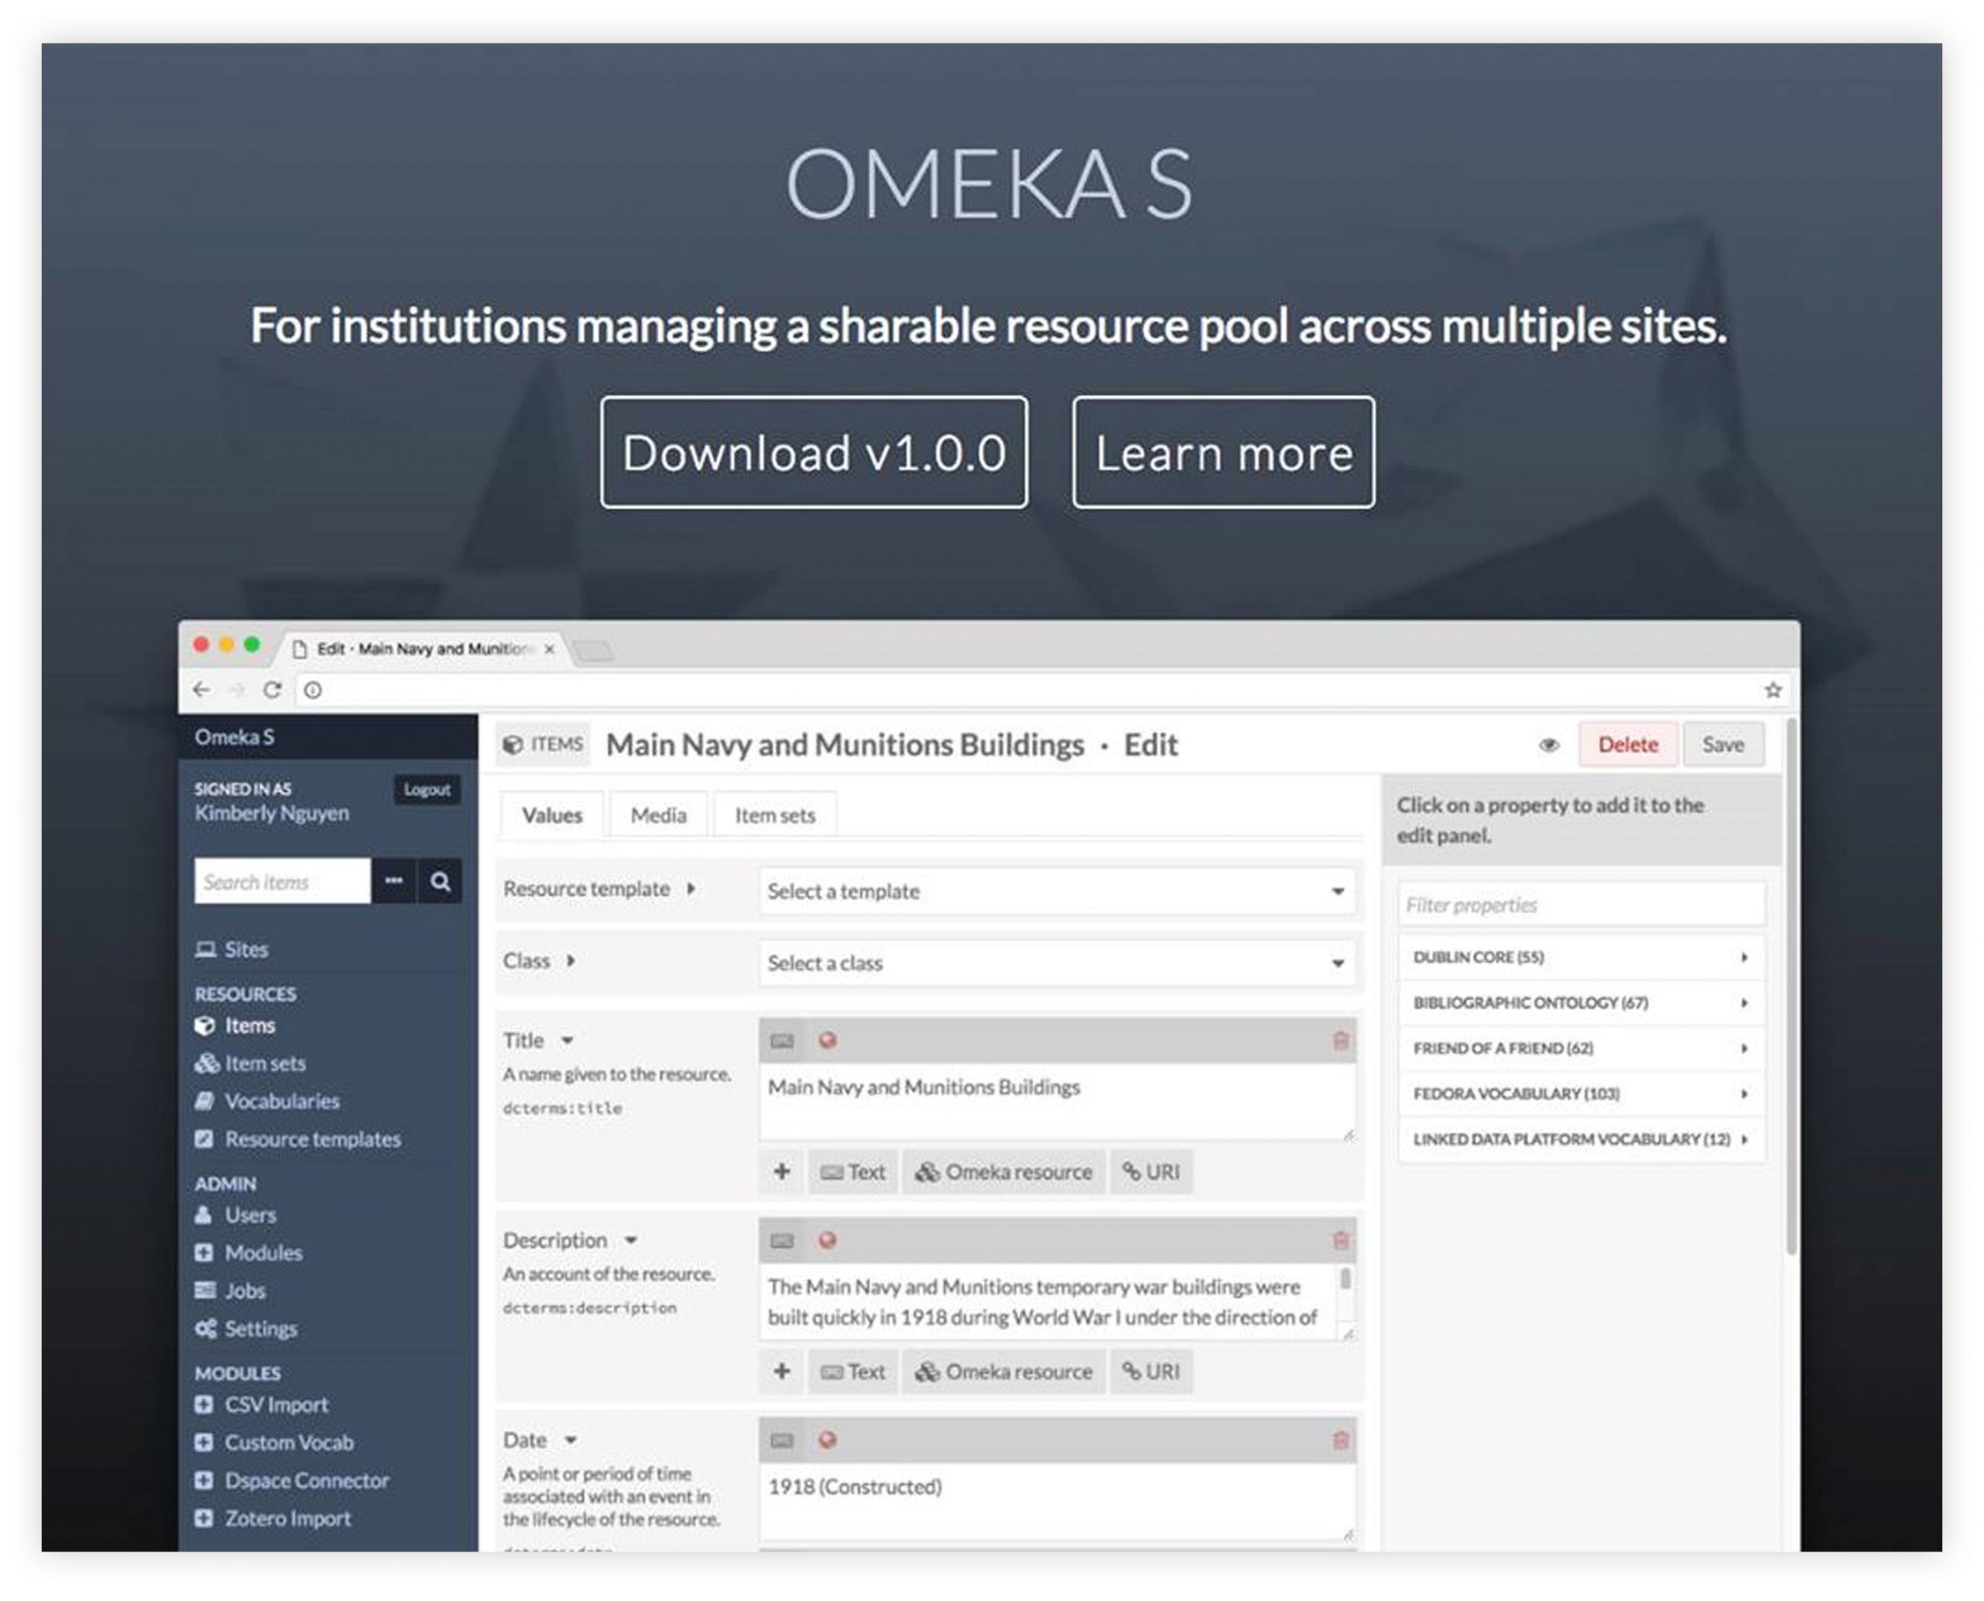The image size is (1984, 1601).
Task: Expand the Class info arrow
Action: (571, 960)
